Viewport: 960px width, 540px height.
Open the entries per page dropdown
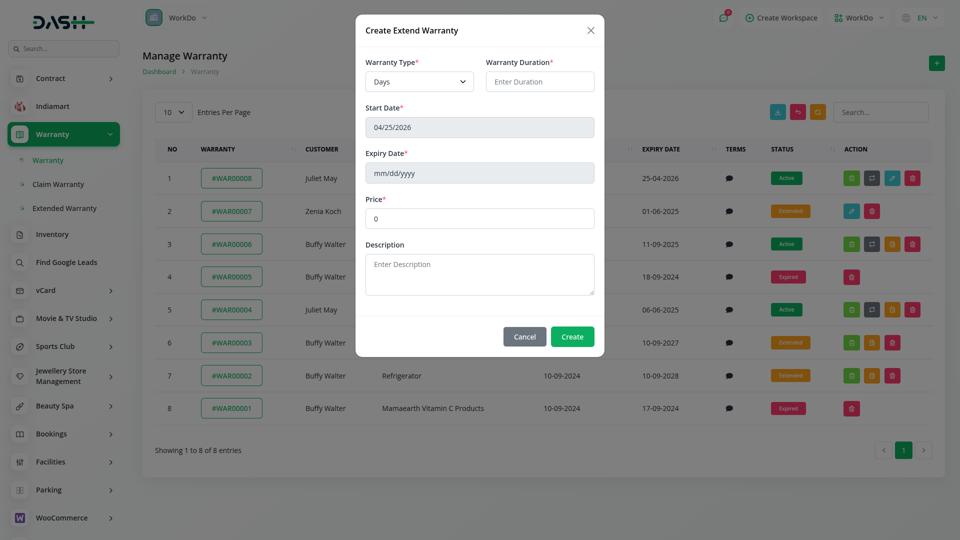coord(173,112)
